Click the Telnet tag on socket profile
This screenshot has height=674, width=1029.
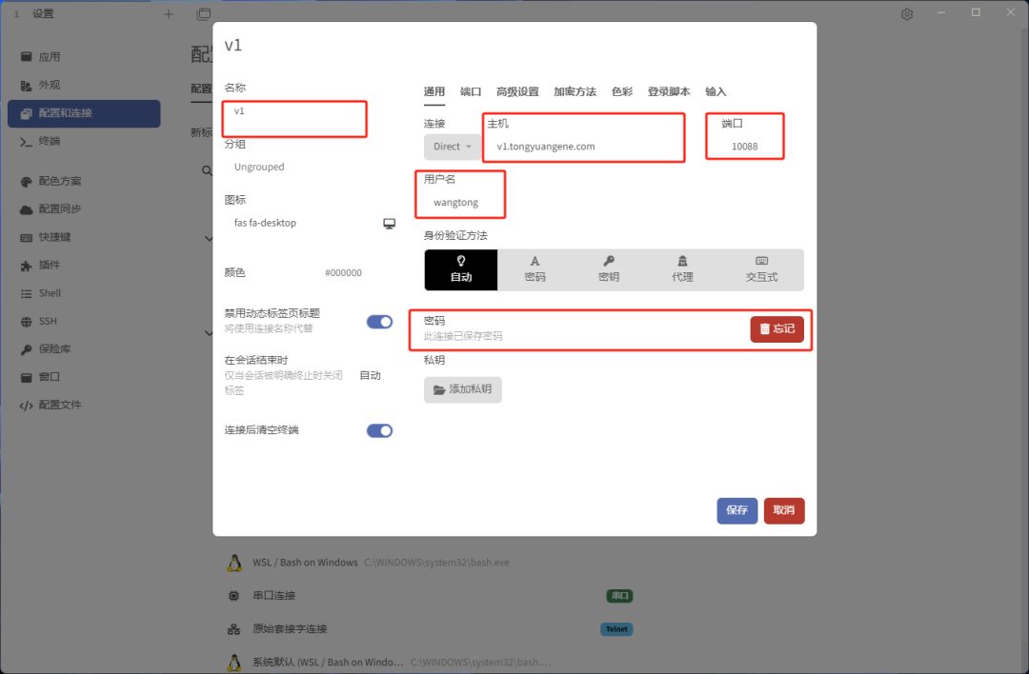(x=616, y=628)
